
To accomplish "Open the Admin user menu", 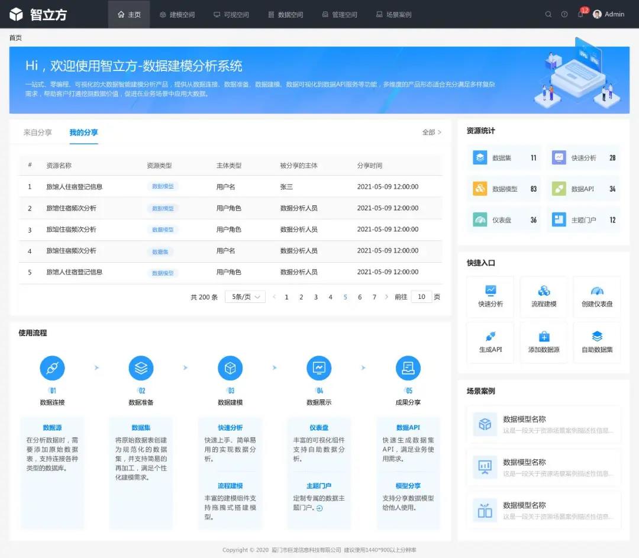I will coord(609,14).
